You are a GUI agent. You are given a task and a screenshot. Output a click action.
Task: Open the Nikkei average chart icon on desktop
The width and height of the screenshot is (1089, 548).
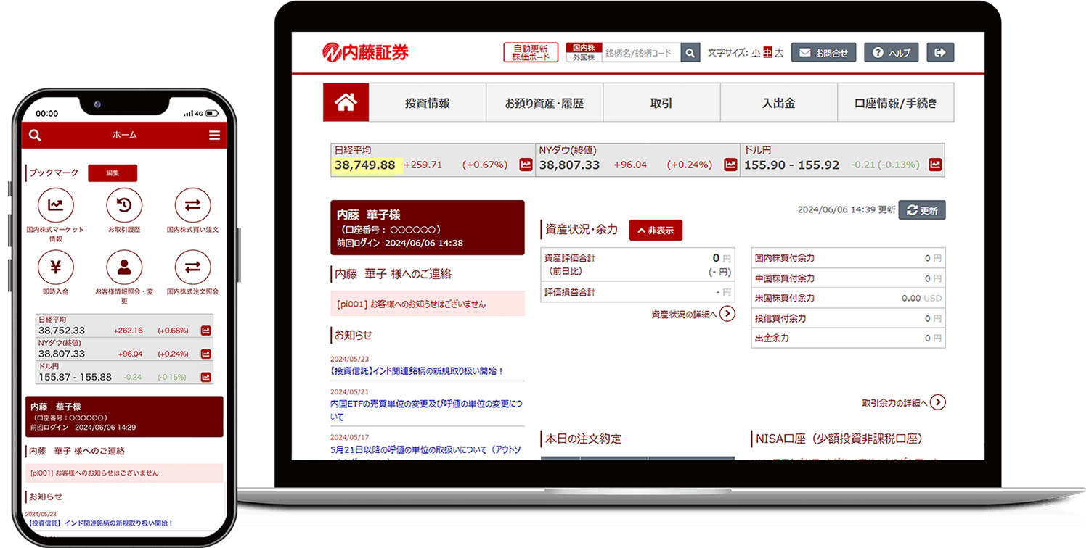click(x=526, y=165)
